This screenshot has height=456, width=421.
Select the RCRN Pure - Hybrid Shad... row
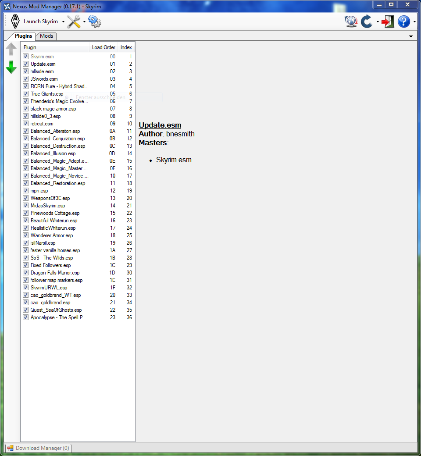coord(78,86)
